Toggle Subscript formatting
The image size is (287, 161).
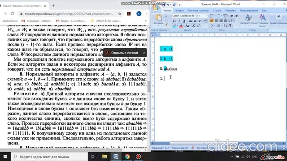[195, 21]
